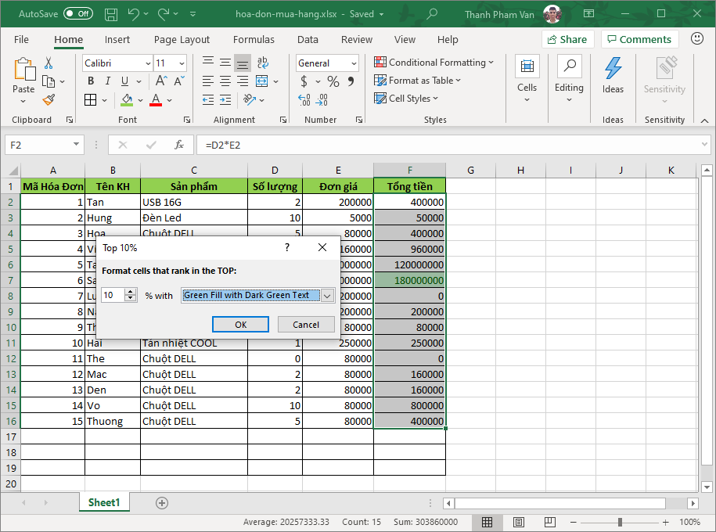Click the Undo arrow icon
Image resolution: width=716 pixels, height=532 pixels.
[133, 14]
